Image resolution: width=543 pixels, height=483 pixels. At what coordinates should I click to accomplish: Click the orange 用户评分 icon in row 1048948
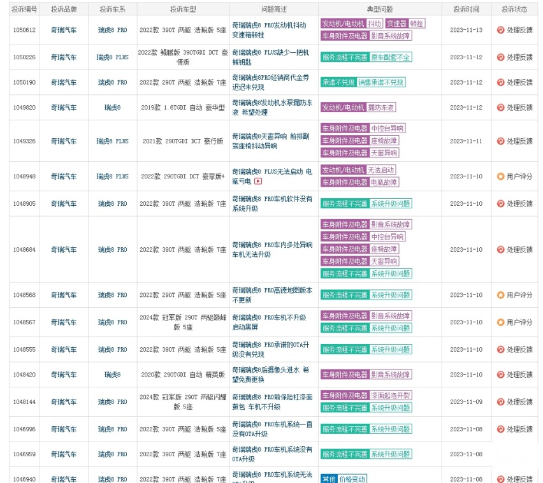pyautogui.click(x=500, y=177)
